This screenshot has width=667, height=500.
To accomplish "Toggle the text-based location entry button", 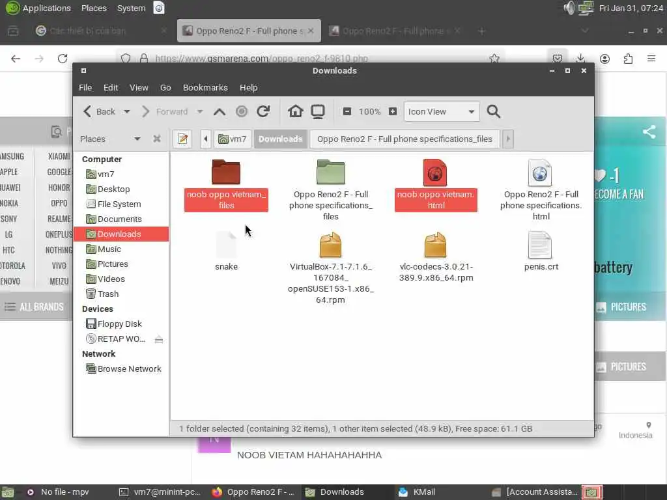I will [x=182, y=139].
